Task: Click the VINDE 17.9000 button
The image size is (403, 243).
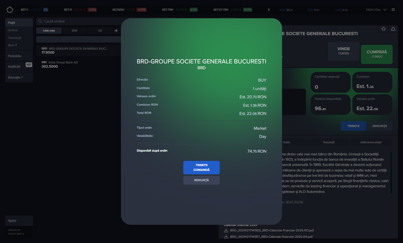Action: point(344,51)
